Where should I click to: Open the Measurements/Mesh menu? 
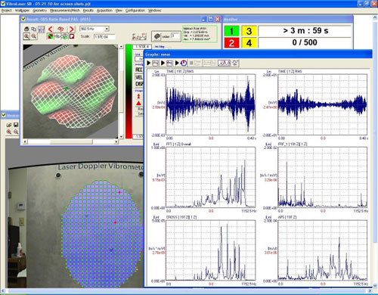pos(65,11)
